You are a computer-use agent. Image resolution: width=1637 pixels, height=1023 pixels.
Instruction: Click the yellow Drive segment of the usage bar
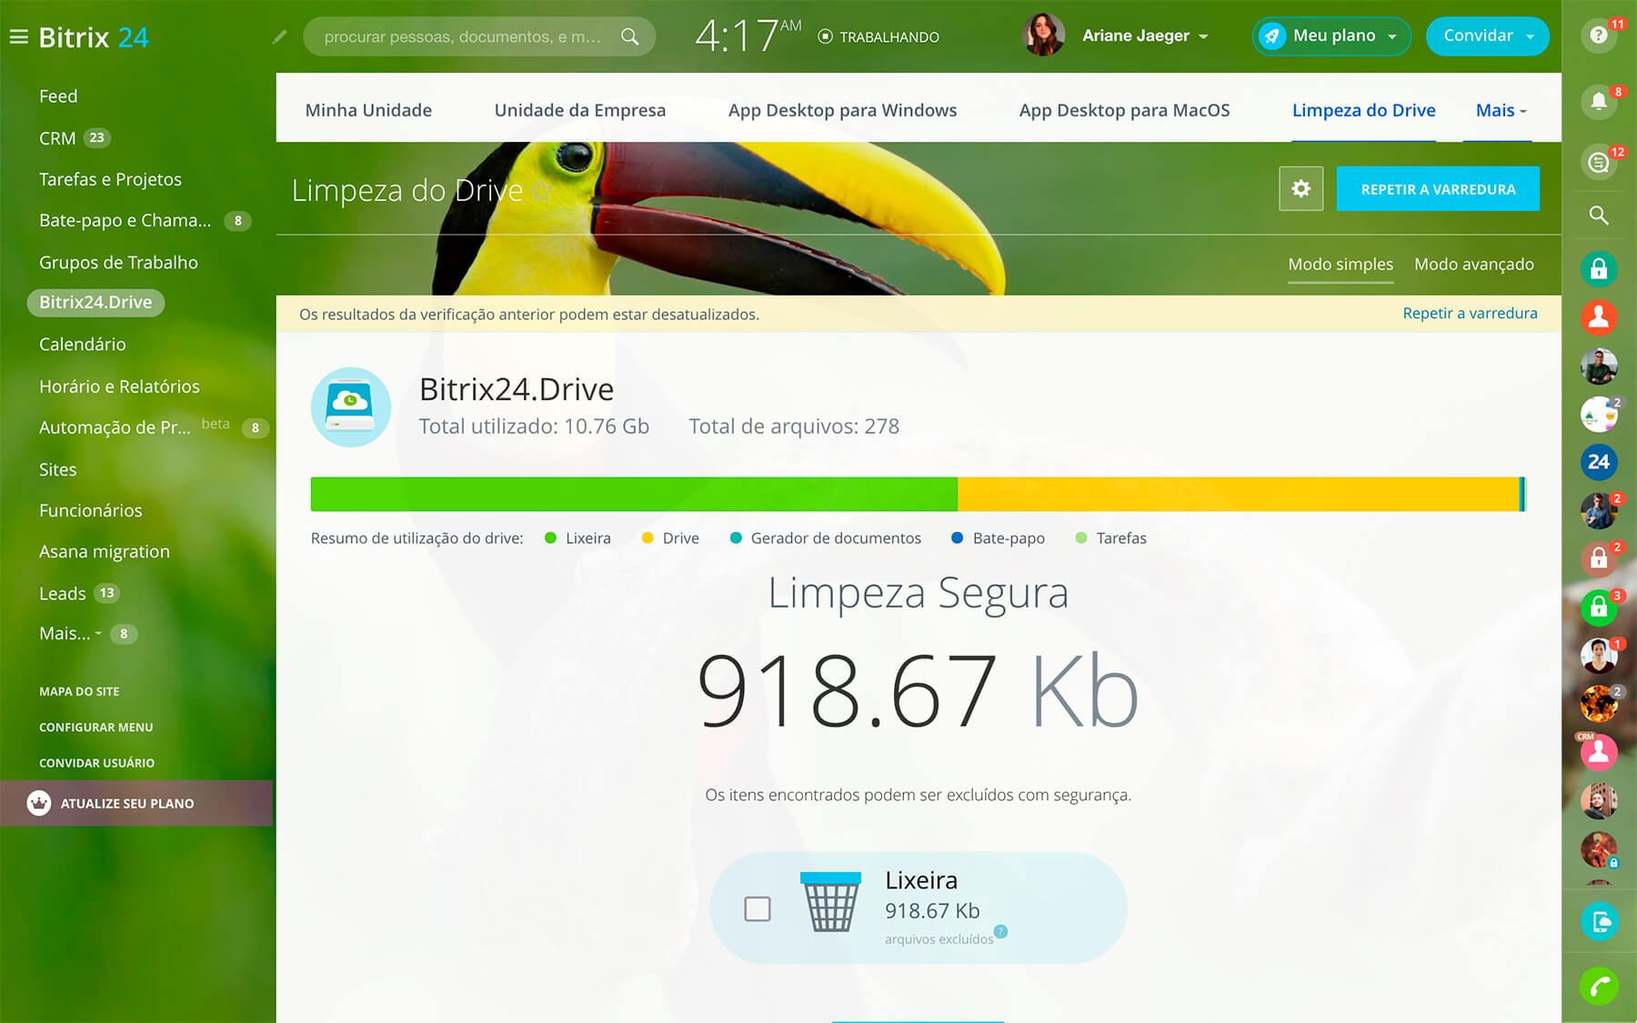[x=1237, y=494]
